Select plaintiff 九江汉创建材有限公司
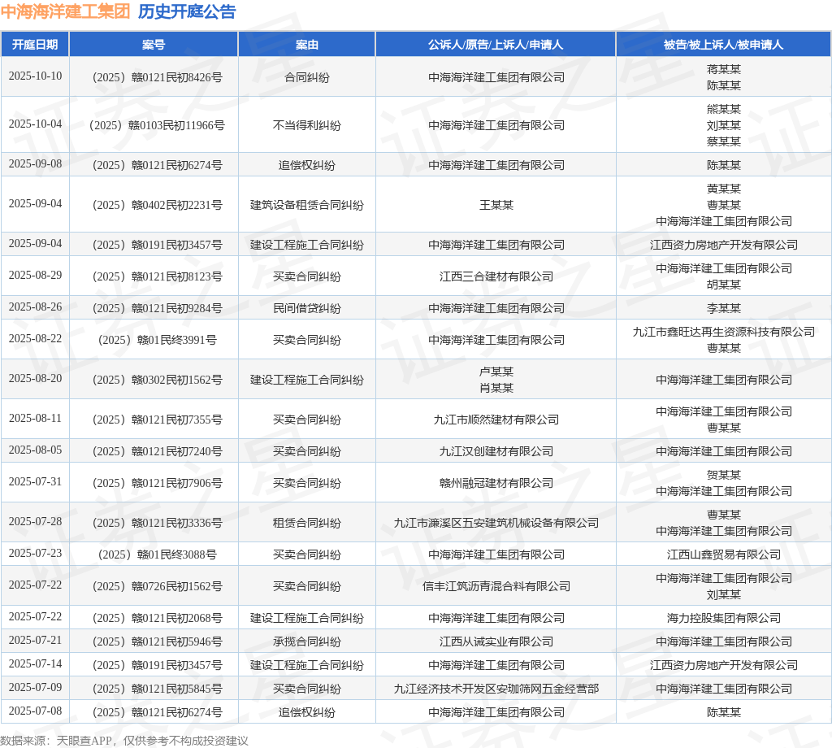 coord(496,451)
